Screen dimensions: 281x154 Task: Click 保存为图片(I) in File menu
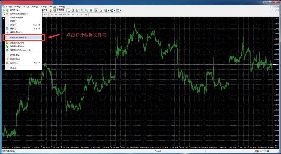pyautogui.click(x=16, y=32)
